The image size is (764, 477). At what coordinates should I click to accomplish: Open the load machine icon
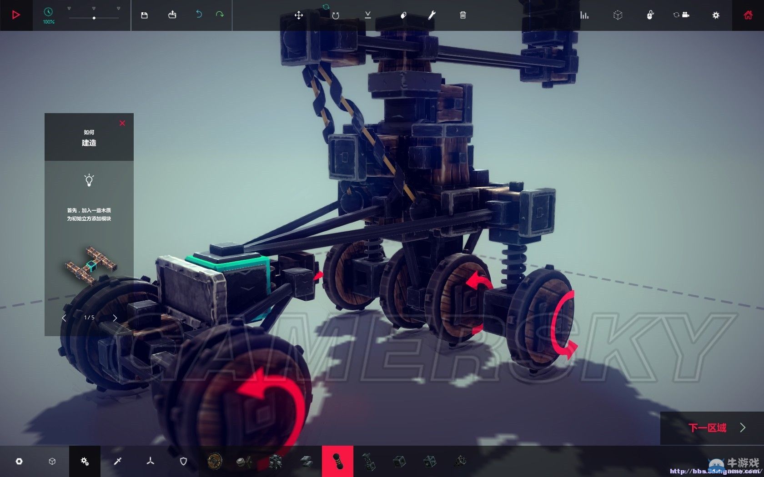pos(172,15)
